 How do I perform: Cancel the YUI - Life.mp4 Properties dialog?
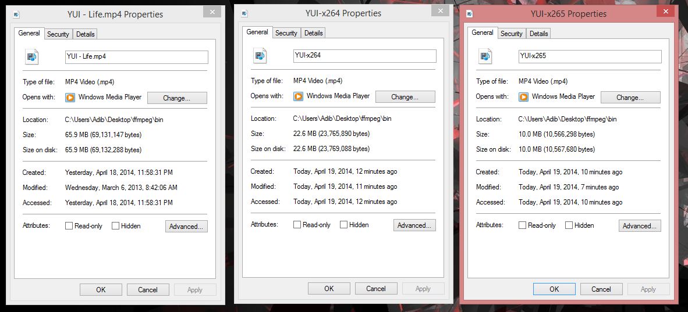(x=148, y=290)
